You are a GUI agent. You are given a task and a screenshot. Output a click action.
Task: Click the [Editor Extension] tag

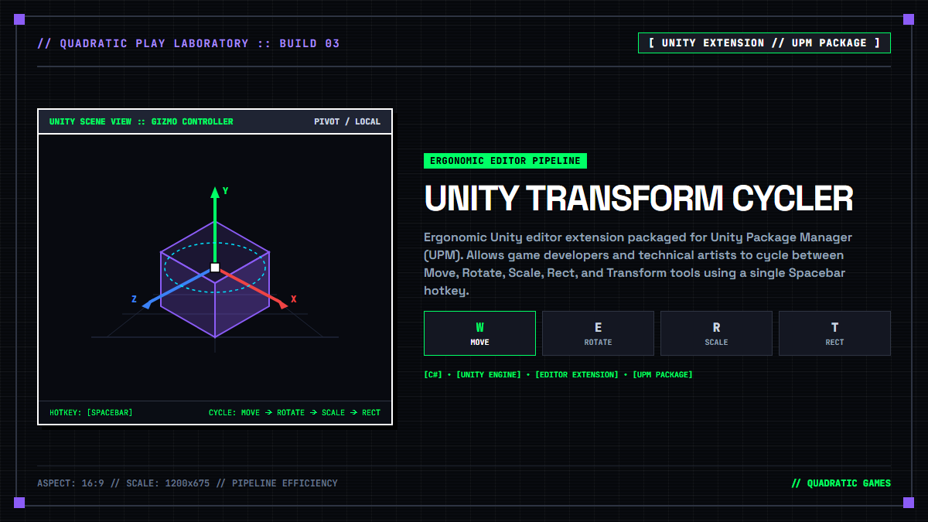click(577, 374)
